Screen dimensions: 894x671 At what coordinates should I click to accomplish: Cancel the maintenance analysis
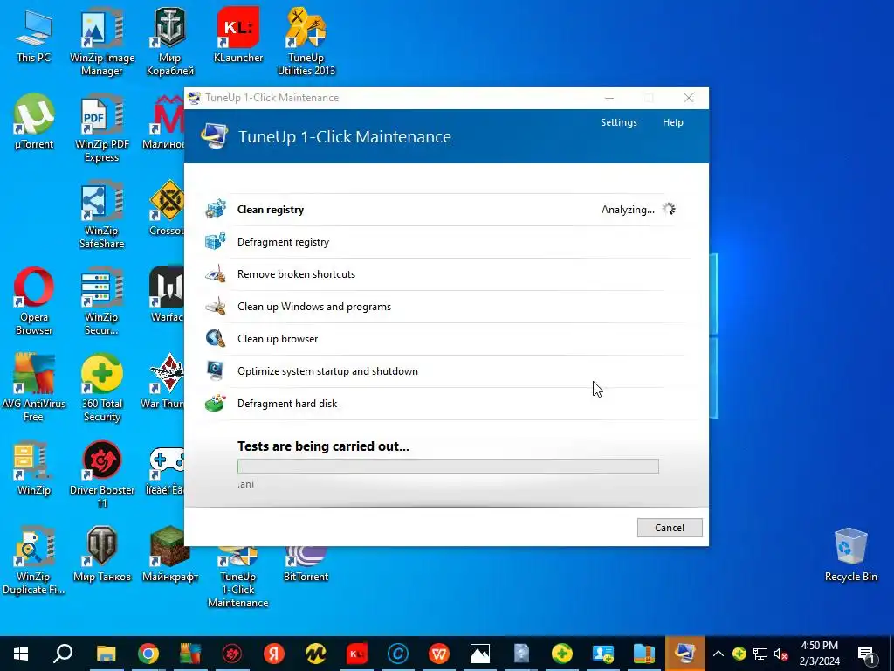coord(670,528)
